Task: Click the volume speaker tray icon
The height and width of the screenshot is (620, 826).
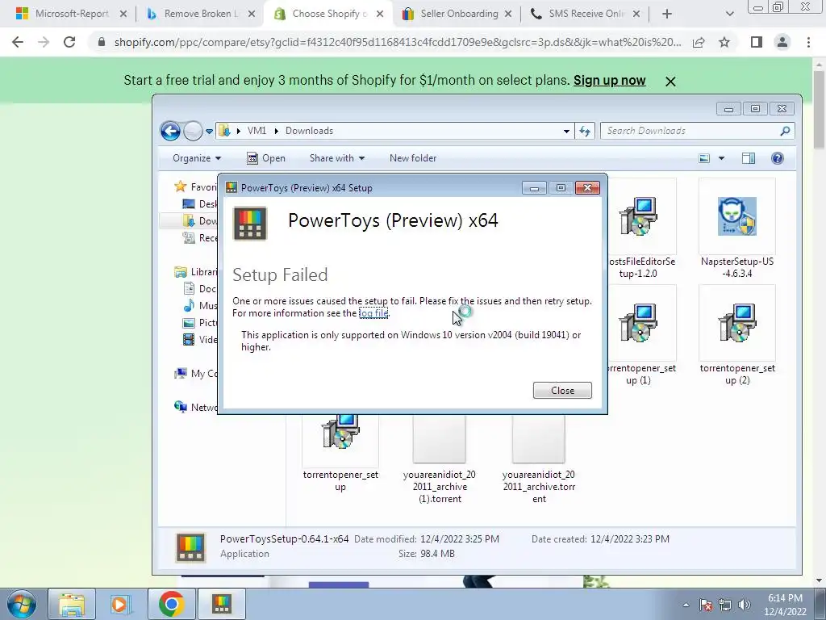Action: (x=745, y=605)
